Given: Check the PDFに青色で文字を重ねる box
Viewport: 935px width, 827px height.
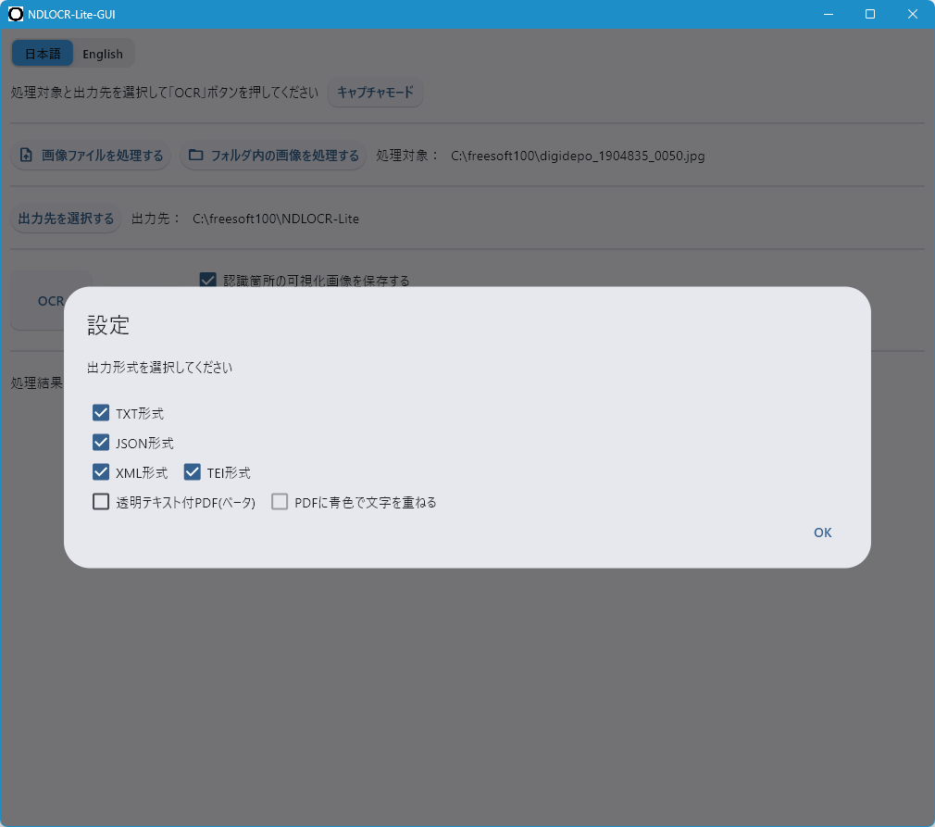Looking at the screenshot, I should (280, 502).
